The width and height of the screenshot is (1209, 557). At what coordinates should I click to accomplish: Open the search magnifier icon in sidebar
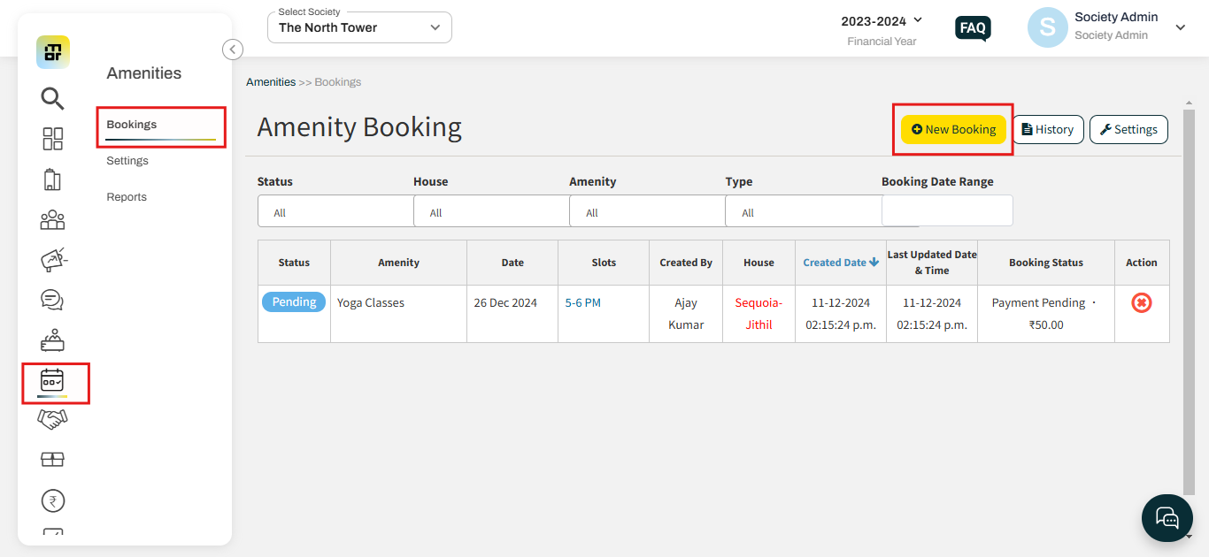coord(53,98)
